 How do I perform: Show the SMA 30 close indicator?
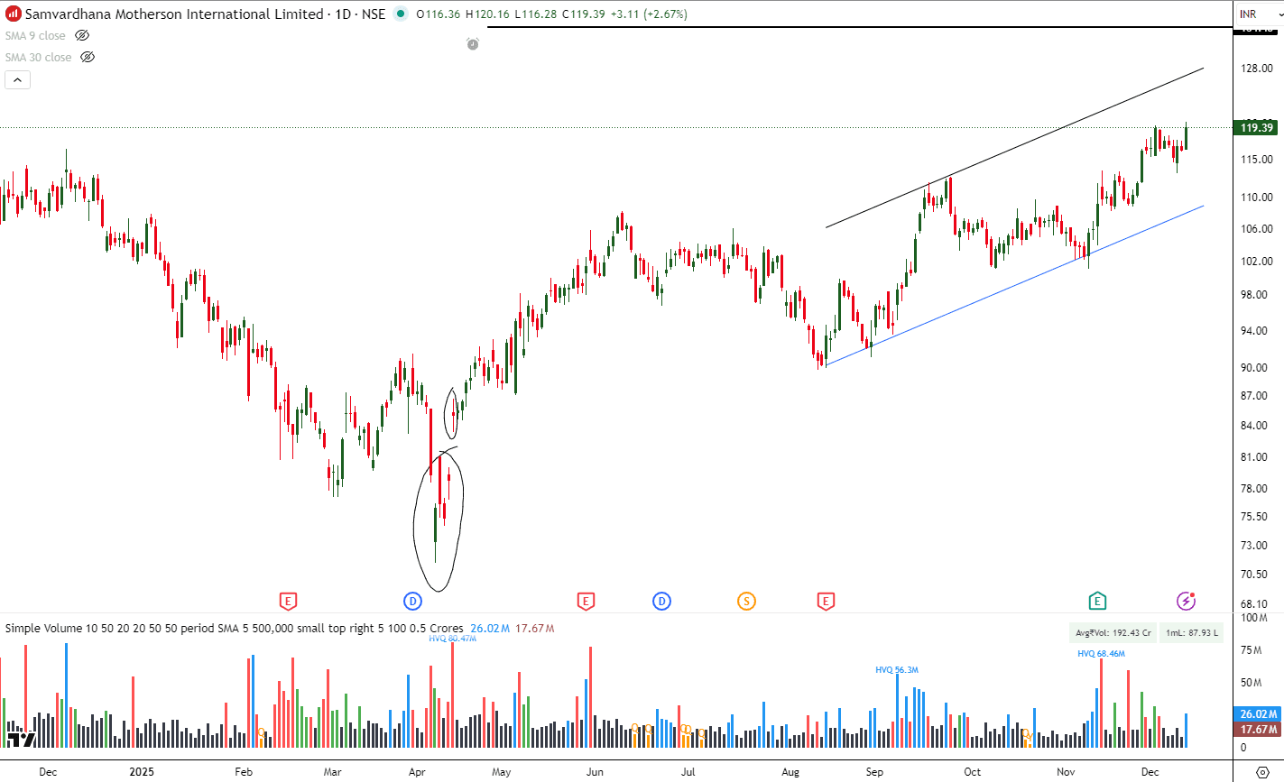88,57
